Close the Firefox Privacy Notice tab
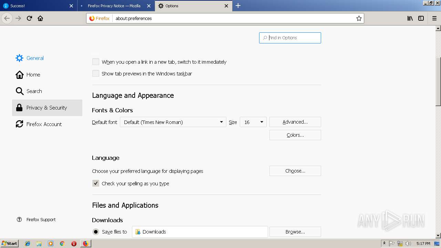 coord(149,6)
